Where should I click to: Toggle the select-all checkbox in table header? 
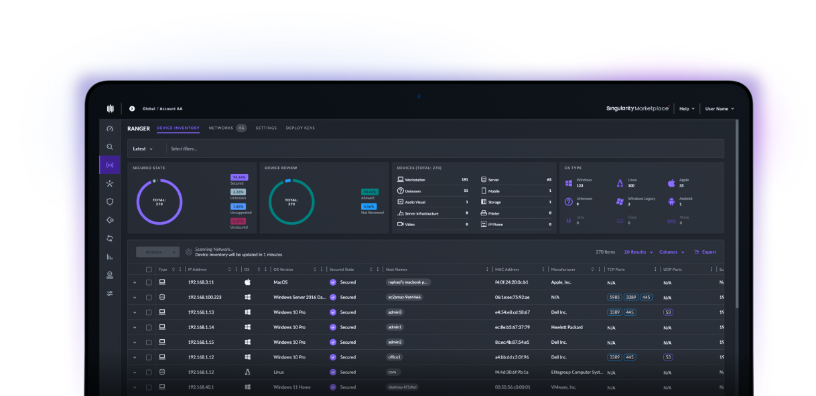pos(149,270)
